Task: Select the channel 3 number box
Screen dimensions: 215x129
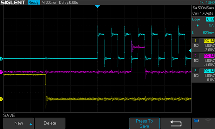Action: coord(195,71)
